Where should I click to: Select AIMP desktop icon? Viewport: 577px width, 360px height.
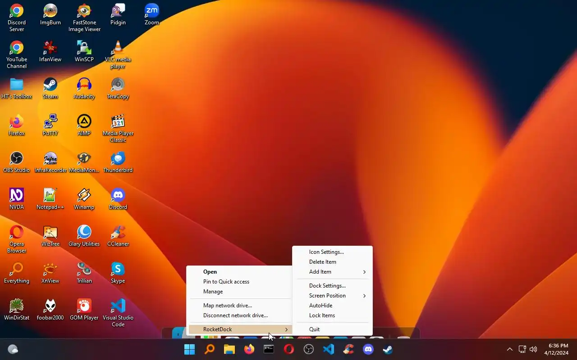(x=84, y=125)
